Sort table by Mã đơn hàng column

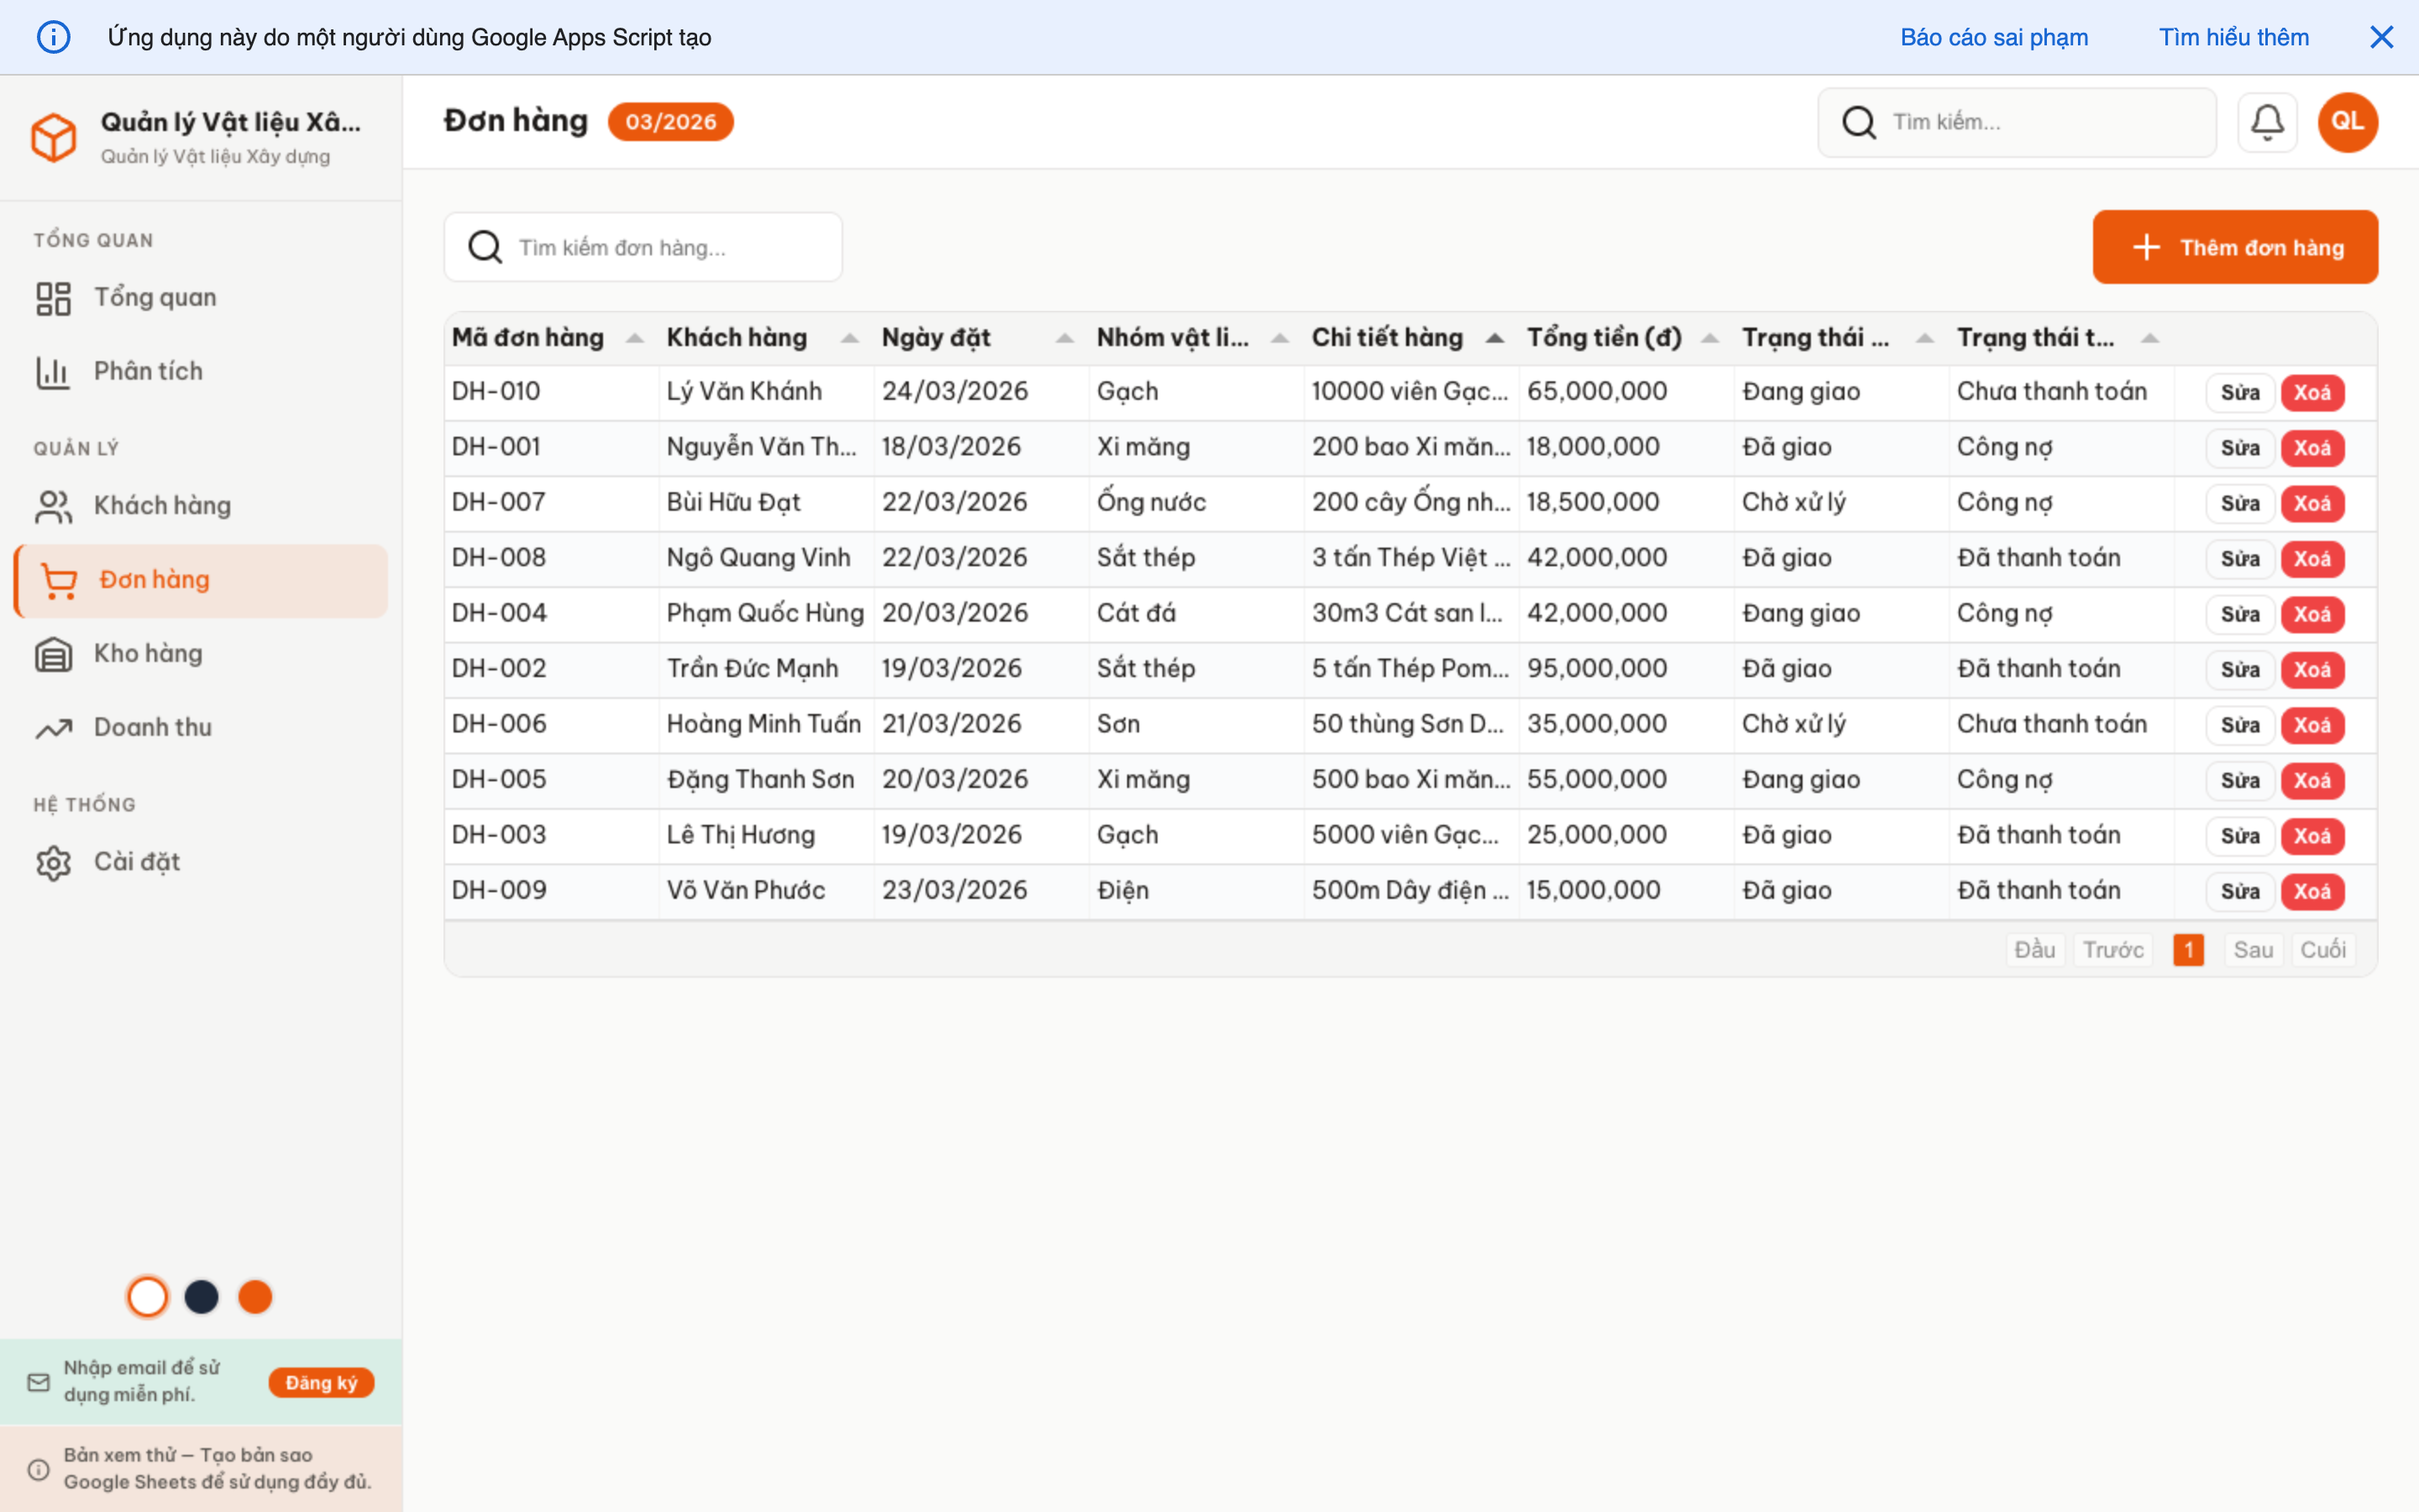[x=636, y=338]
